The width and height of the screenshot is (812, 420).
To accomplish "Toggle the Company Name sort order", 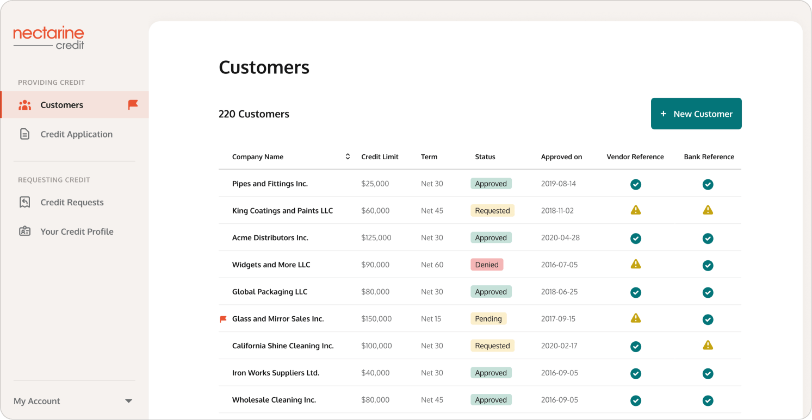I will coord(348,156).
